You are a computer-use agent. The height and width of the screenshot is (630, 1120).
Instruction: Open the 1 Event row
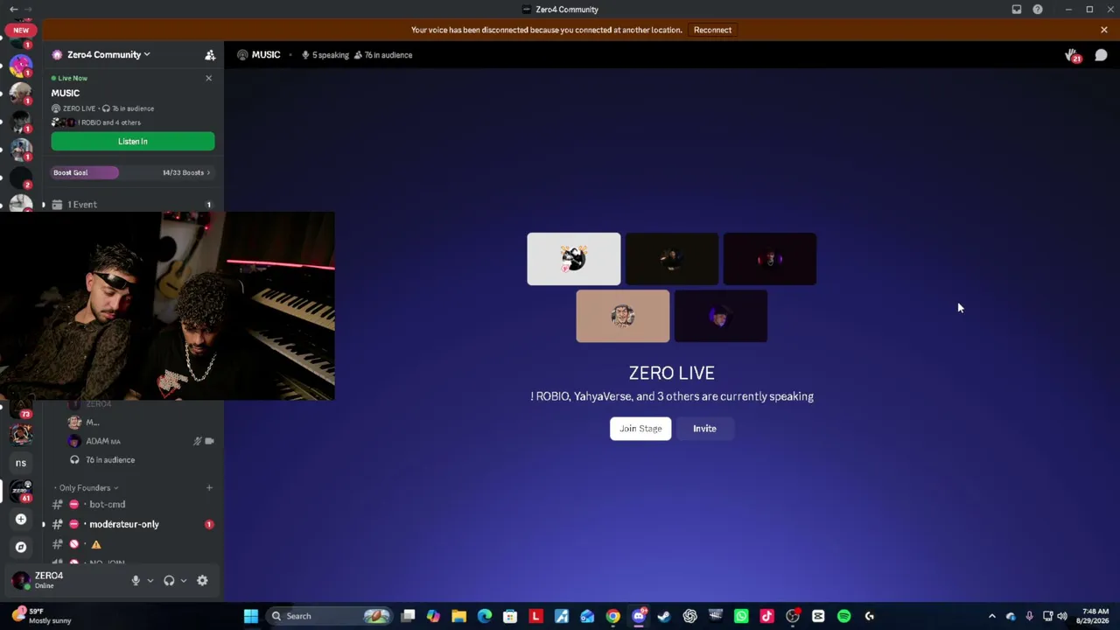pyautogui.click(x=132, y=205)
